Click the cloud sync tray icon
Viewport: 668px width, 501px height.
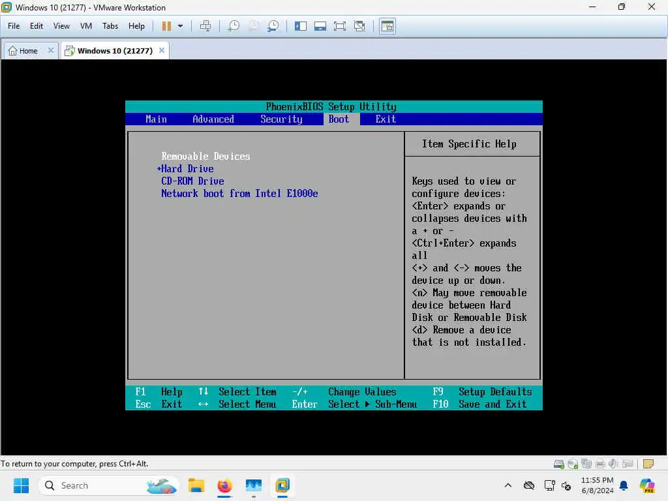coord(529,485)
